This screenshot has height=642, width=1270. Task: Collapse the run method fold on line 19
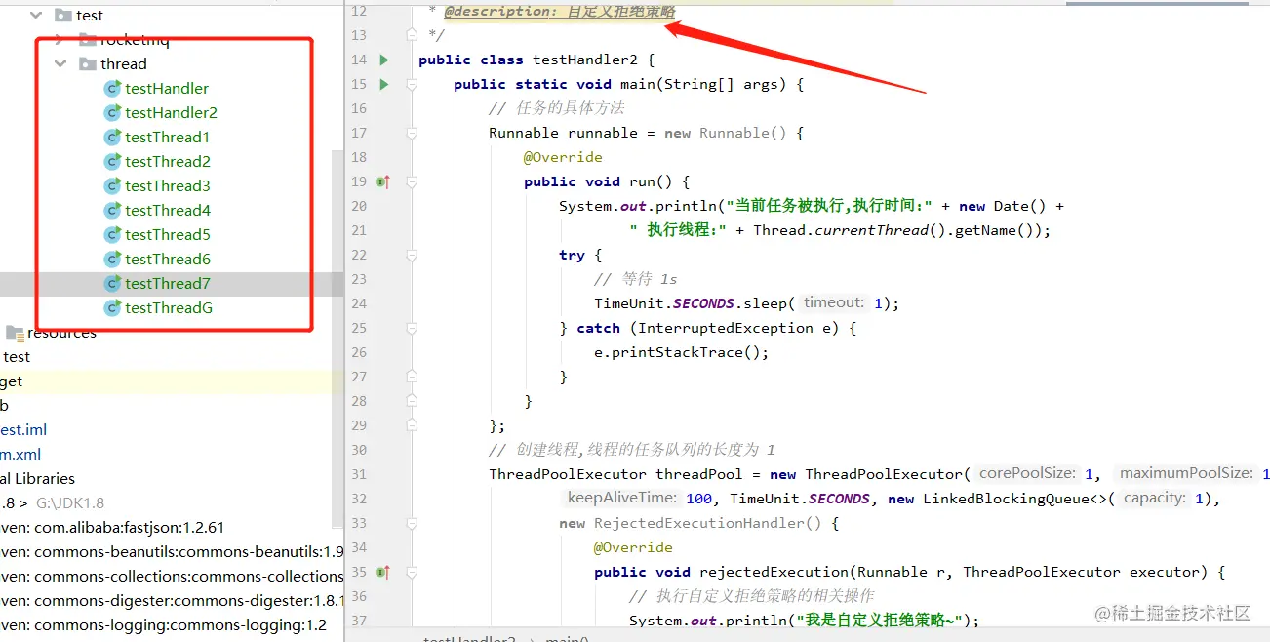pos(412,181)
